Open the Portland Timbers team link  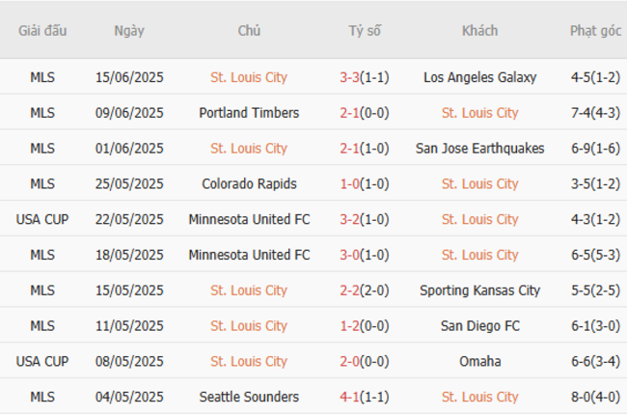pyautogui.click(x=249, y=113)
